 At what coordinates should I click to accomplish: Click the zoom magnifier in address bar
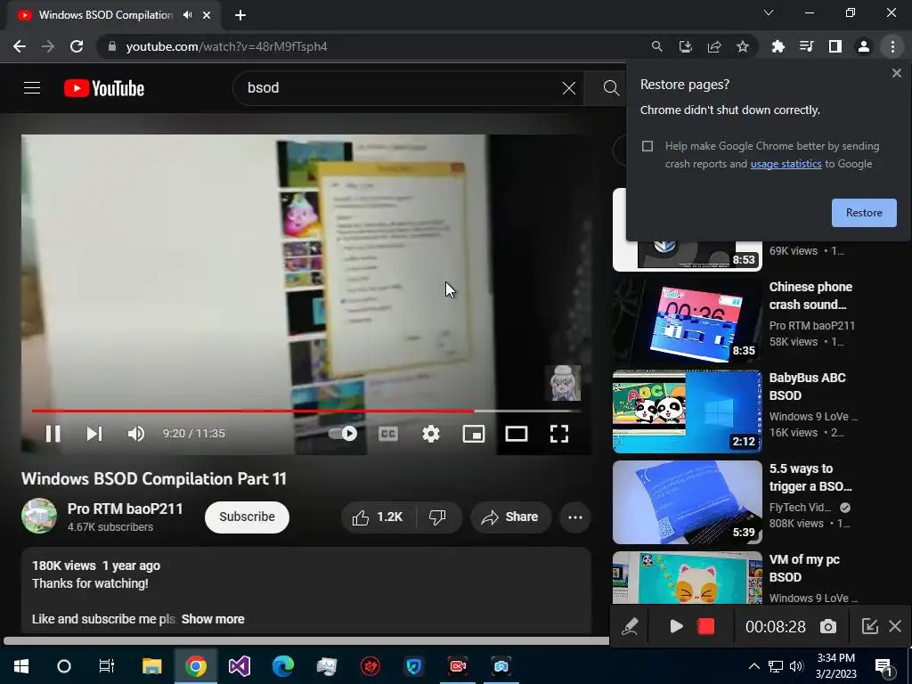tap(656, 46)
